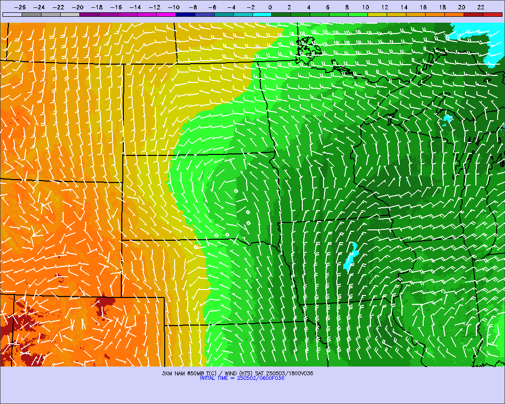The height and width of the screenshot is (404, 505).
Task: Select the '10' scale label
Action: (365, 7)
